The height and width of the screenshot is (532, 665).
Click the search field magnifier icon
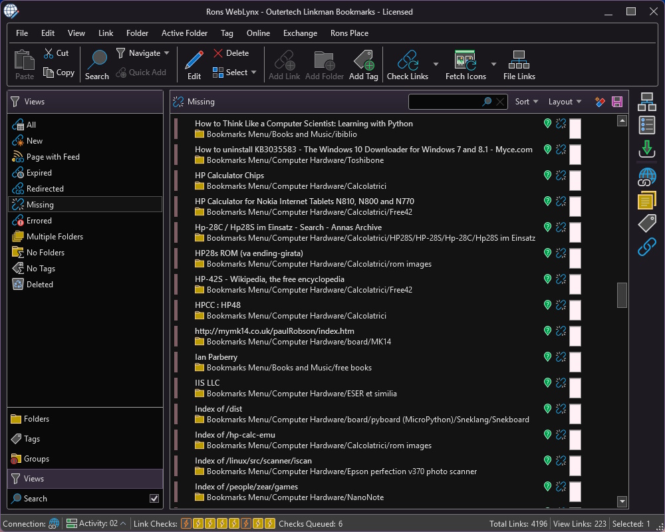(487, 101)
